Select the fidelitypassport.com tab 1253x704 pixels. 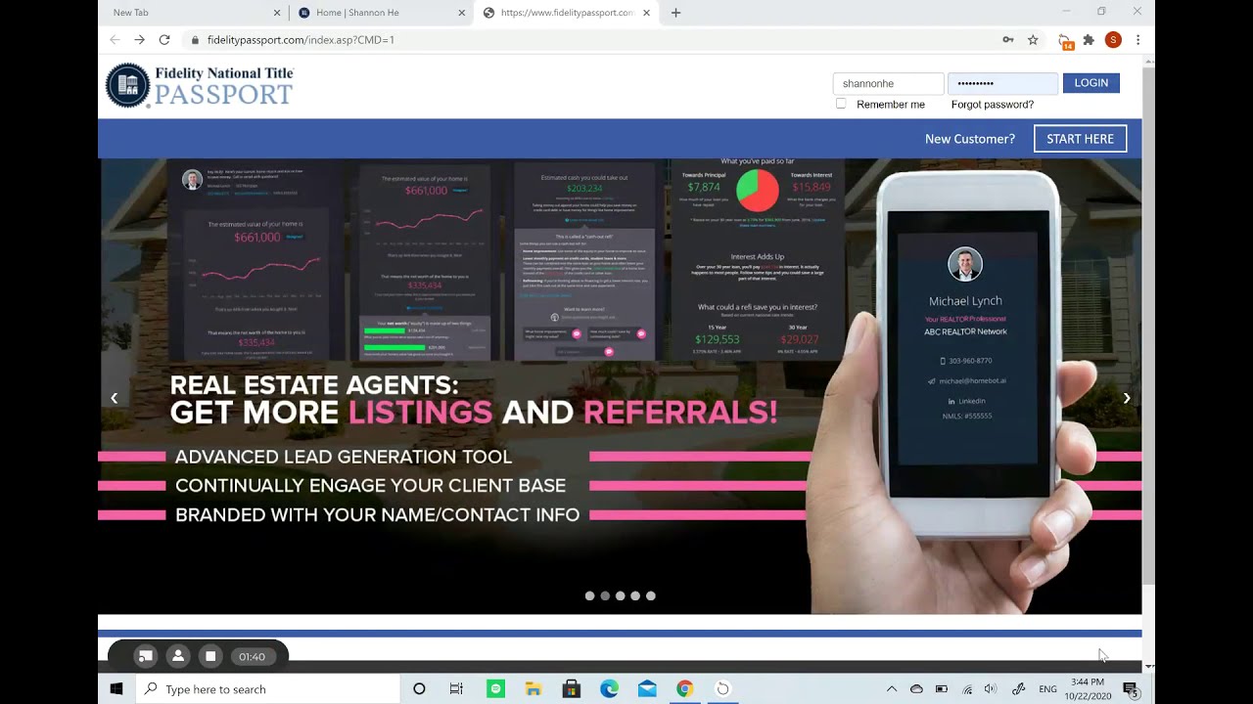(x=566, y=13)
